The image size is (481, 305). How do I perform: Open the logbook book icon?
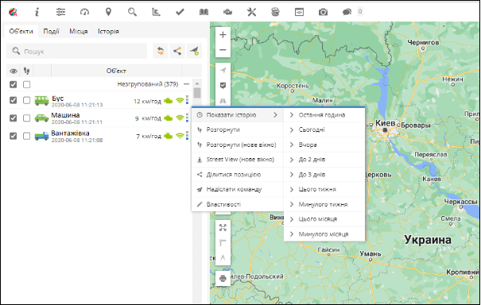click(x=204, y=12)
